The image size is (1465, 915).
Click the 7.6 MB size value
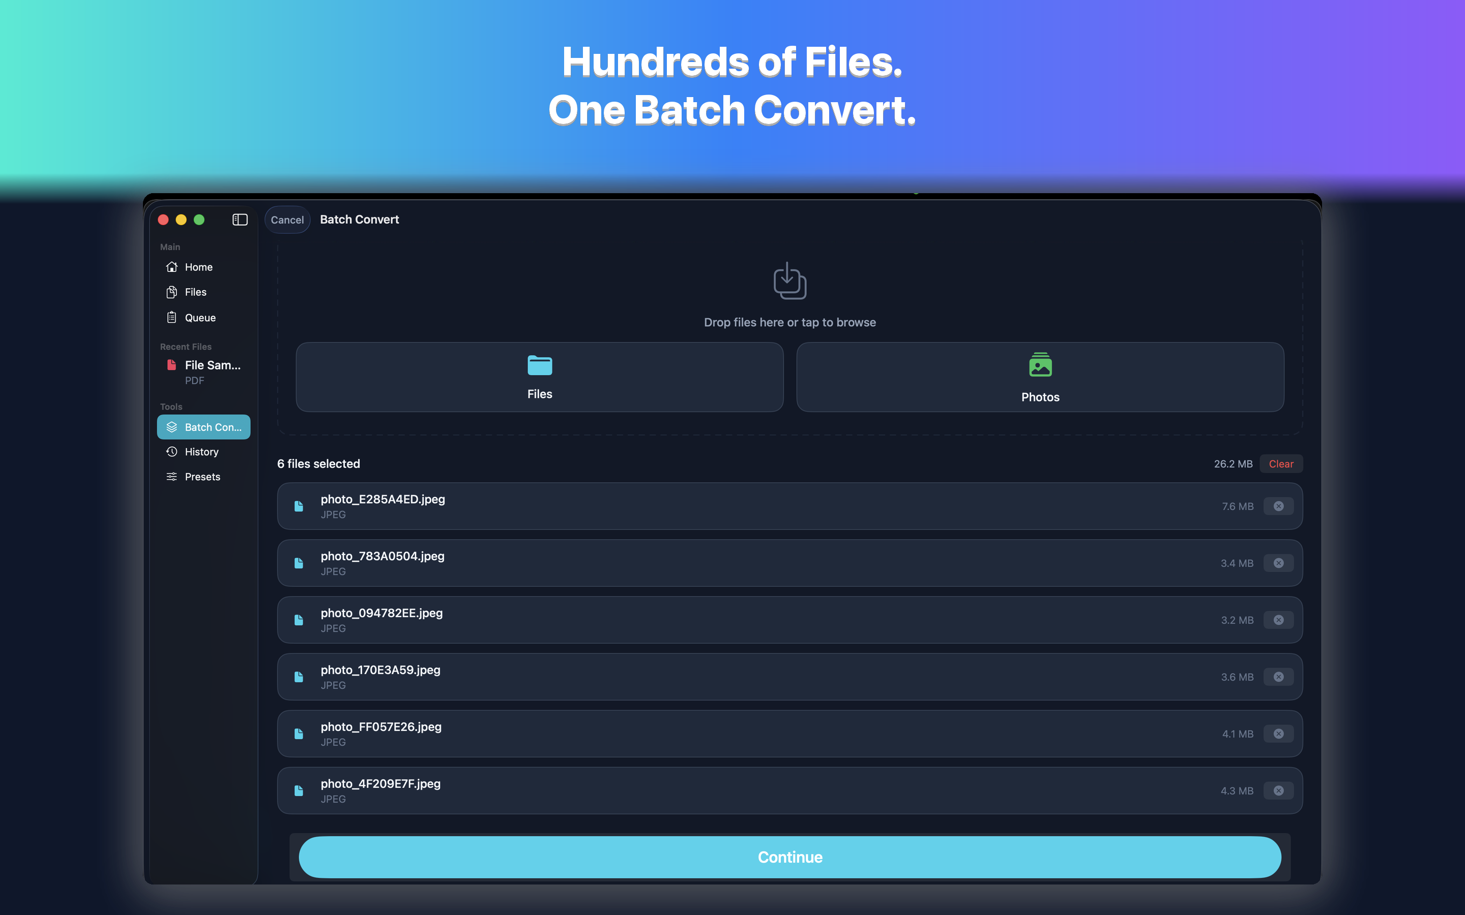click(x=1238, y=506)
